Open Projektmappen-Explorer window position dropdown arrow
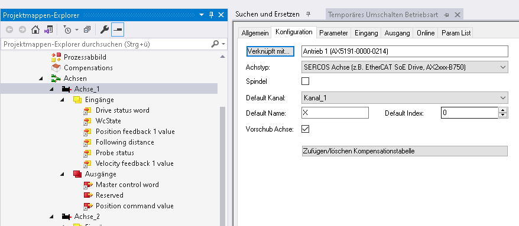519x226 pixels. click(x=202, y=15)
